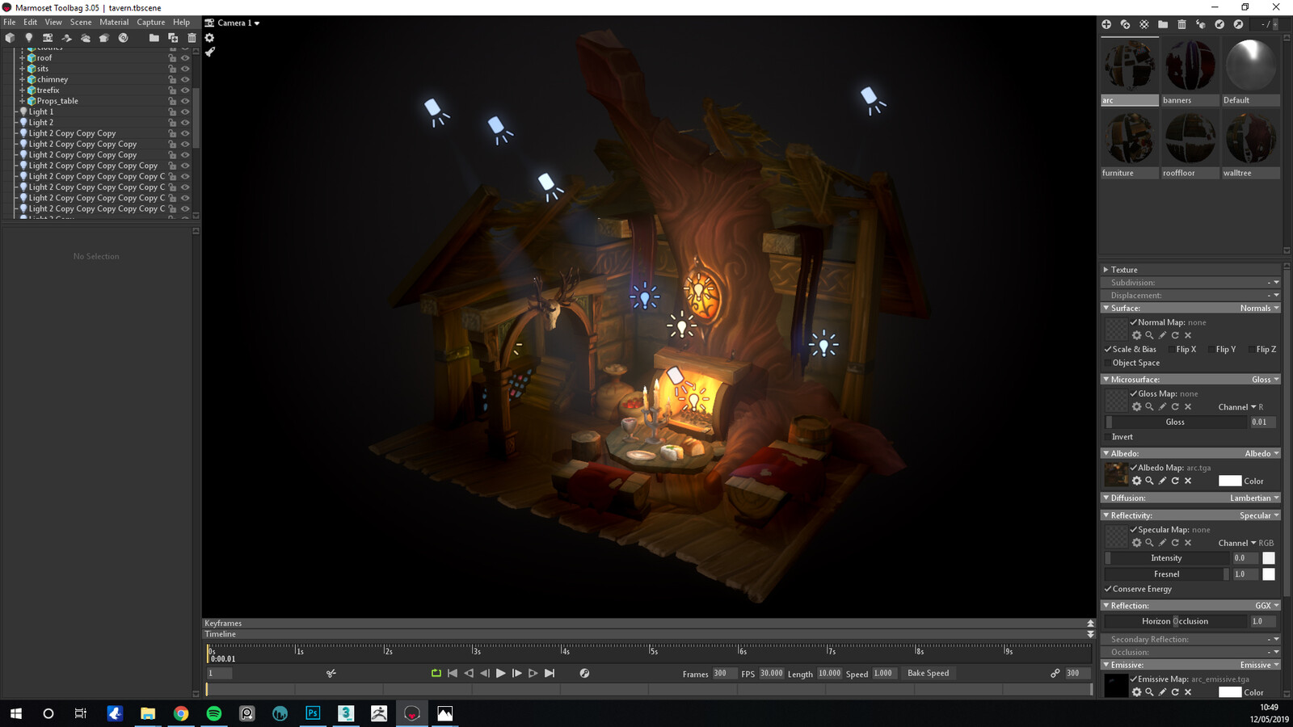Clear the Albedo Map with X icon

pyautogui.click(x=1188, y=481)
